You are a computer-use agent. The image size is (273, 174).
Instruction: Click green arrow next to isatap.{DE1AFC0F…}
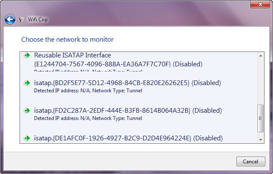(x=27, y=138)
